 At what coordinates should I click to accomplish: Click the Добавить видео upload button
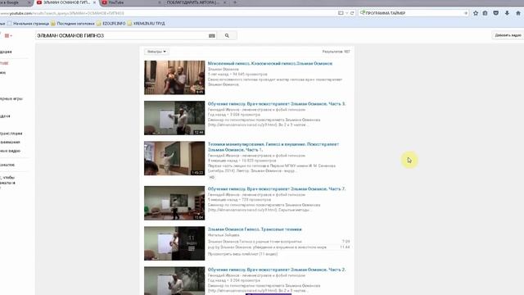point(508,35)
